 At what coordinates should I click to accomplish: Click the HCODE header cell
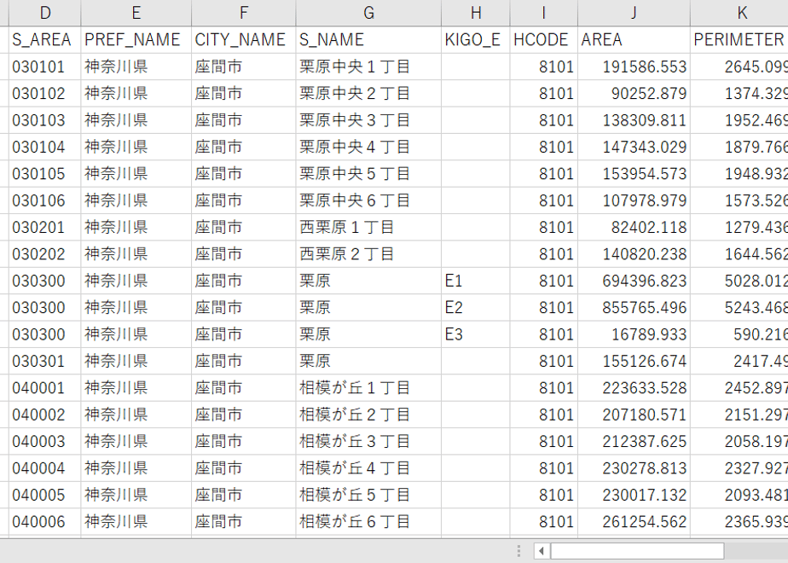coord(544,40)
